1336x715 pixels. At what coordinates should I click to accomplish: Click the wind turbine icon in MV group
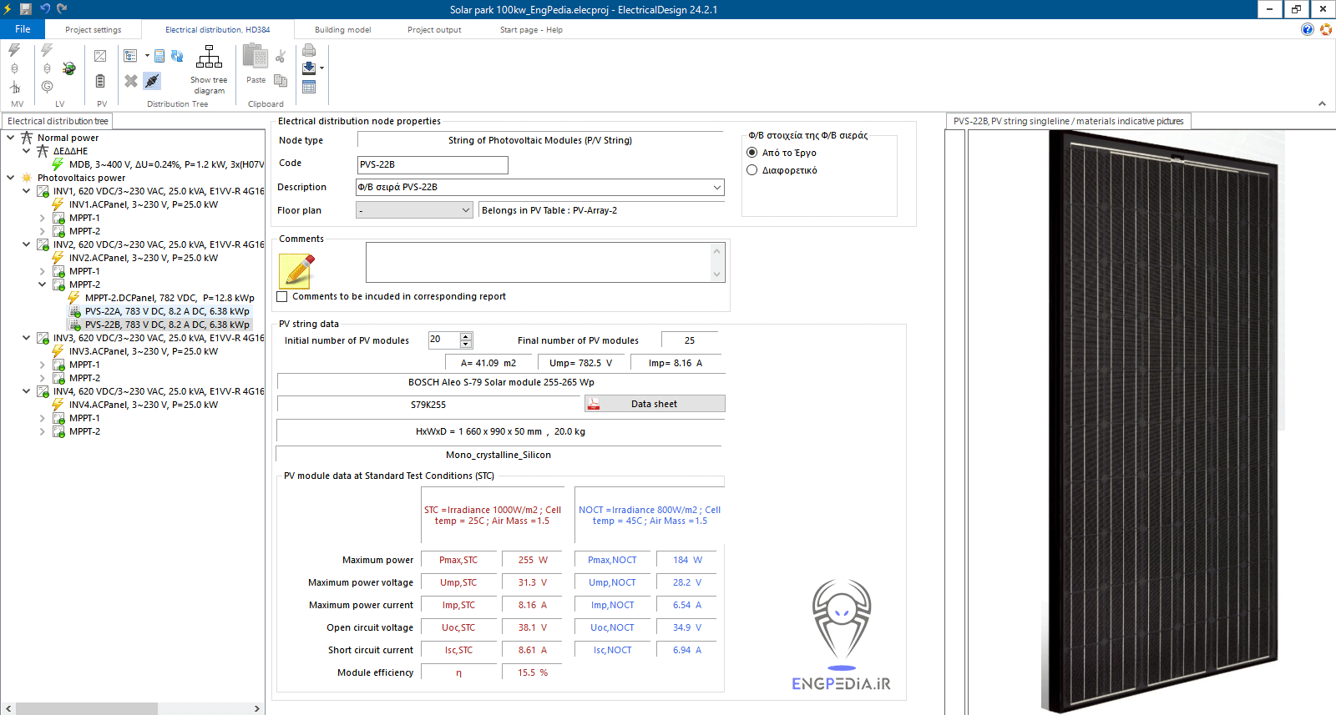pos(14,87)
